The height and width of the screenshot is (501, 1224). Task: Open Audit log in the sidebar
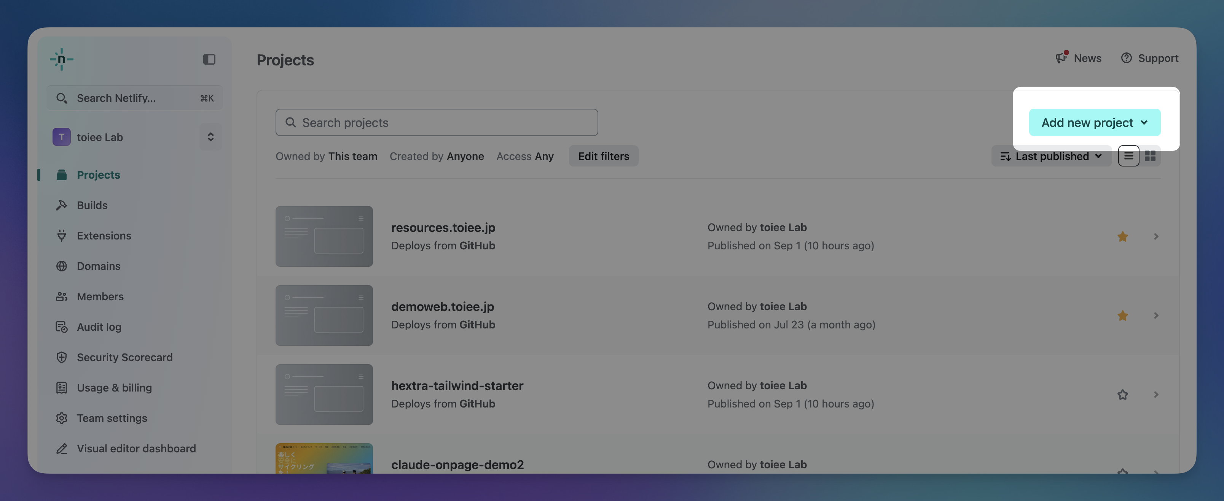click(x=99, y=327)
